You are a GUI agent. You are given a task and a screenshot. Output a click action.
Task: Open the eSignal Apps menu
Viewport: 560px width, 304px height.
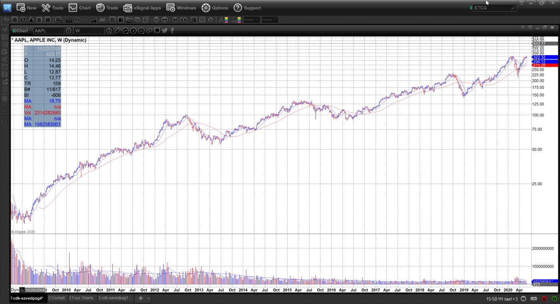point(142,8)
